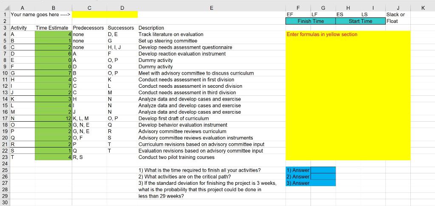Screen dimensions: 435x206
Task: Click column header B
Action: (x=54, y=8)
